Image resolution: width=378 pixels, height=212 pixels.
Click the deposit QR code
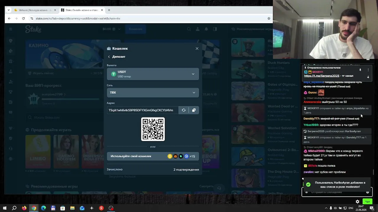tap(153, 129)
